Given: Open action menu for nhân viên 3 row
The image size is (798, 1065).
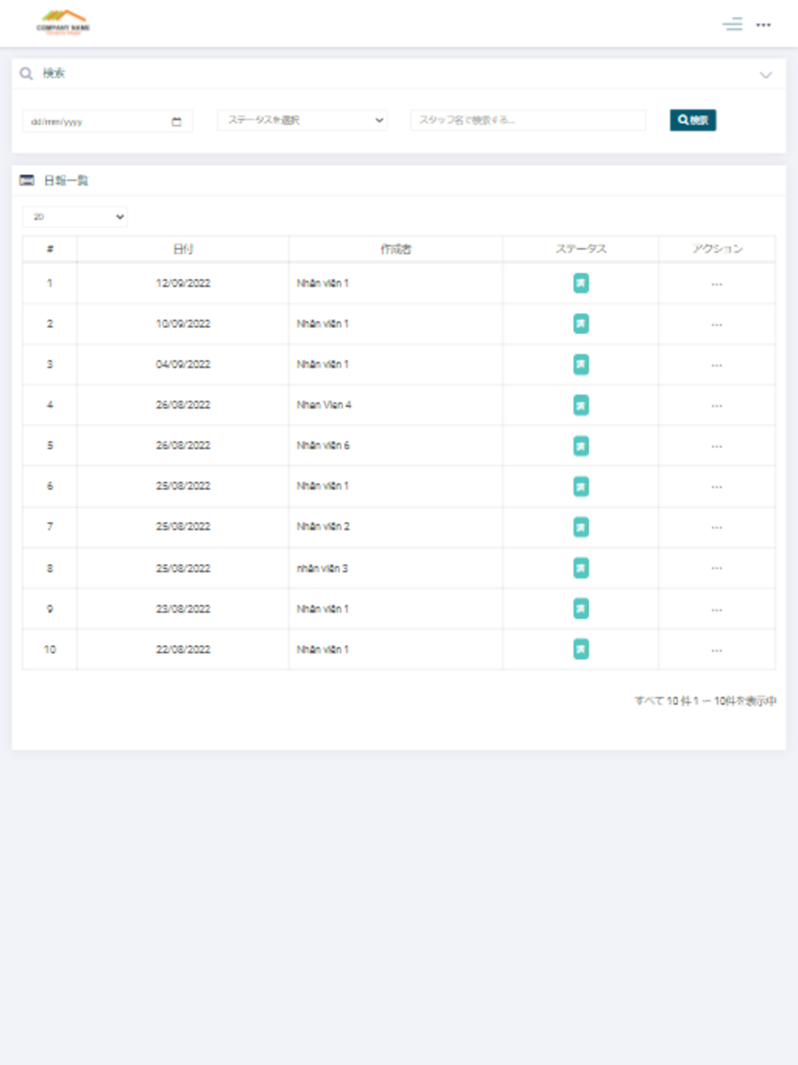Looking at the screenshot, I should click(x=717, y=568).
